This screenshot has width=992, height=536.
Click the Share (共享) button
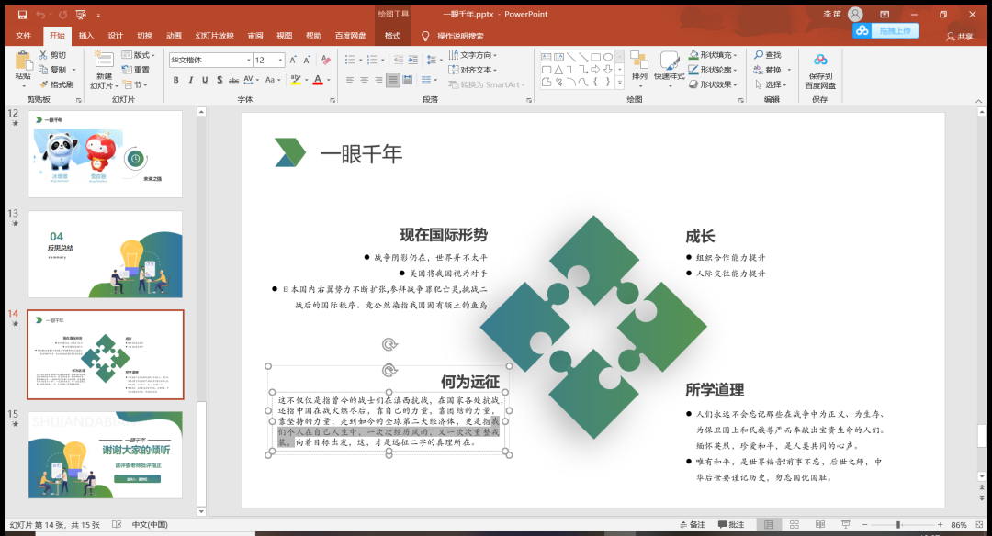(x=960, y=37)
